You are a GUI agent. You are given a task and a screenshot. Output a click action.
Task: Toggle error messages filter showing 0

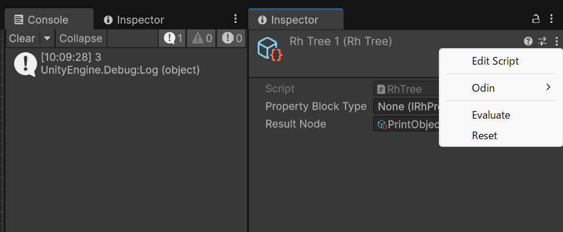tap(231, 38)
